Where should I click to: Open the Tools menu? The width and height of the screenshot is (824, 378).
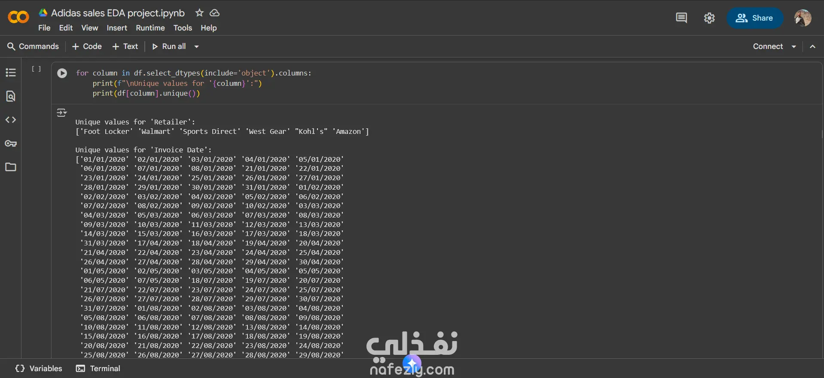coord(183,28)
